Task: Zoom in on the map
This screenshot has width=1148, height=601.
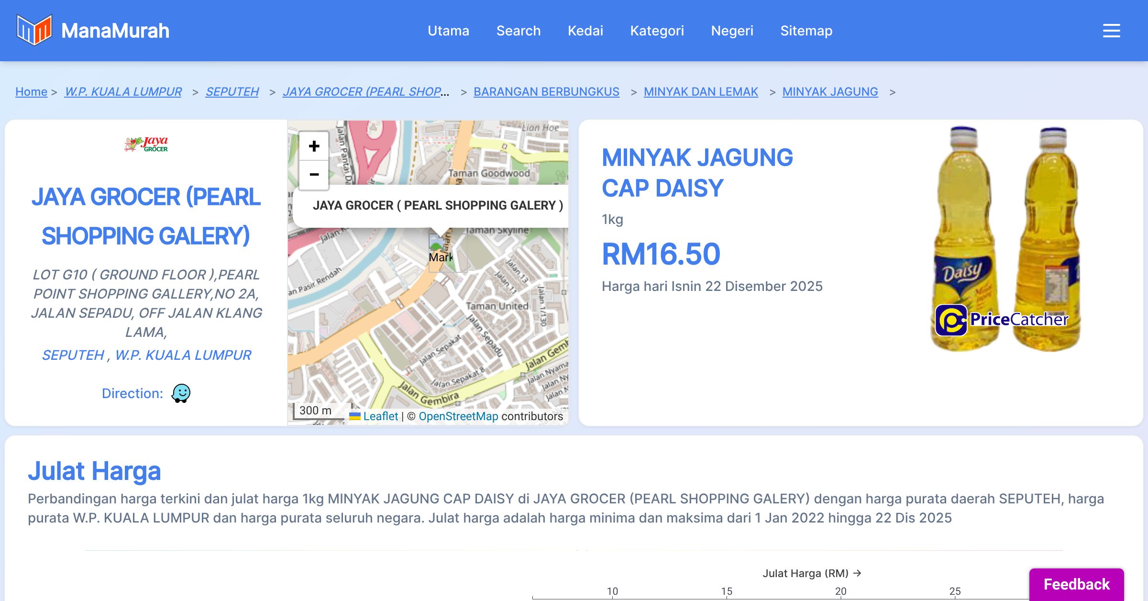Action: pos(314,146)
